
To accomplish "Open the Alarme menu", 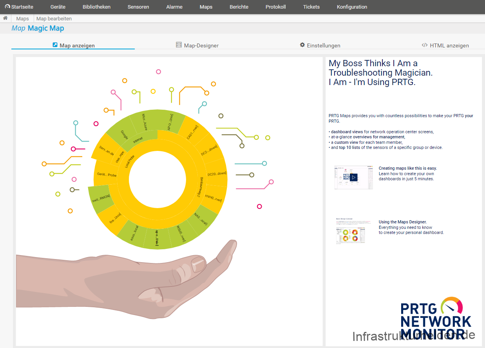I will pos(174,7).
